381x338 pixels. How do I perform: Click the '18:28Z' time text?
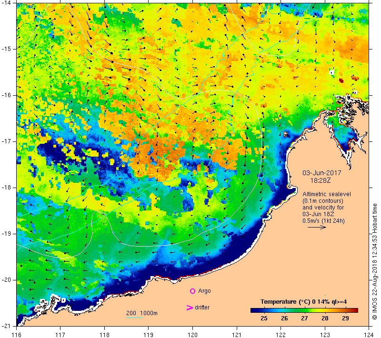[x=320, y=180]
